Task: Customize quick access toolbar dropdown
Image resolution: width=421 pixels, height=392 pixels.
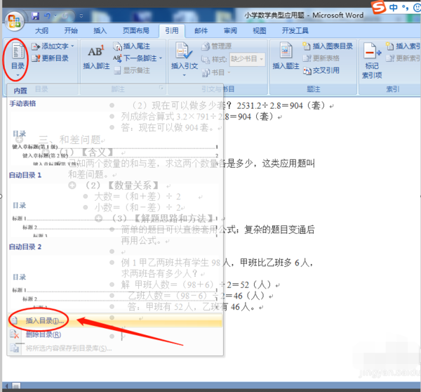Action: (x=81, y=16)
